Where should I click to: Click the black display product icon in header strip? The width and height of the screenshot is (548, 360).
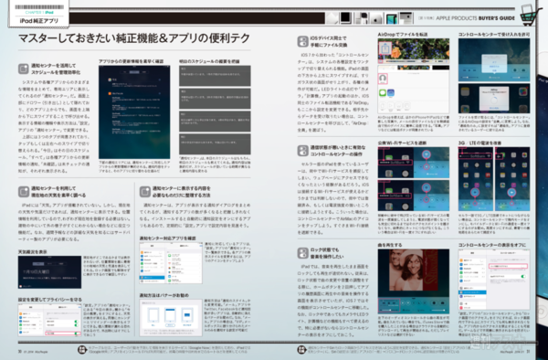tap(345, 17)
